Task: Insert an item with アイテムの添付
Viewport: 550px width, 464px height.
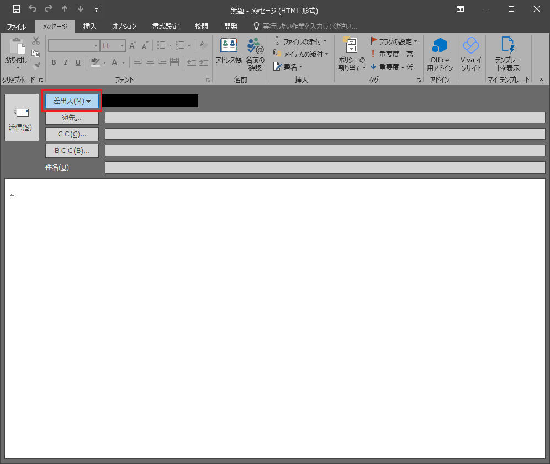Action: pos(300,54)
